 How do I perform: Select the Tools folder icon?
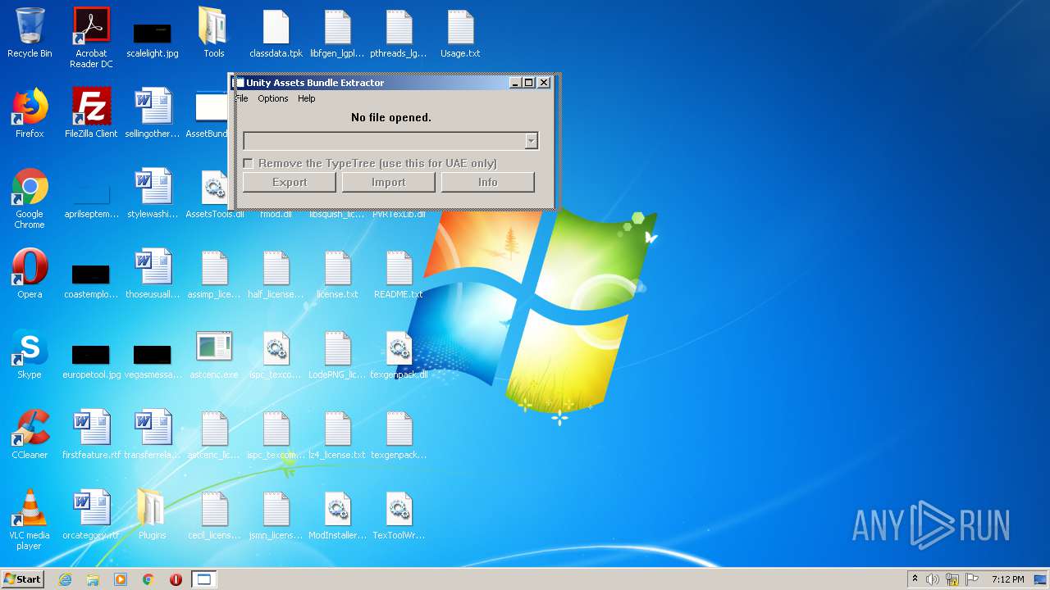pos(214,33)
